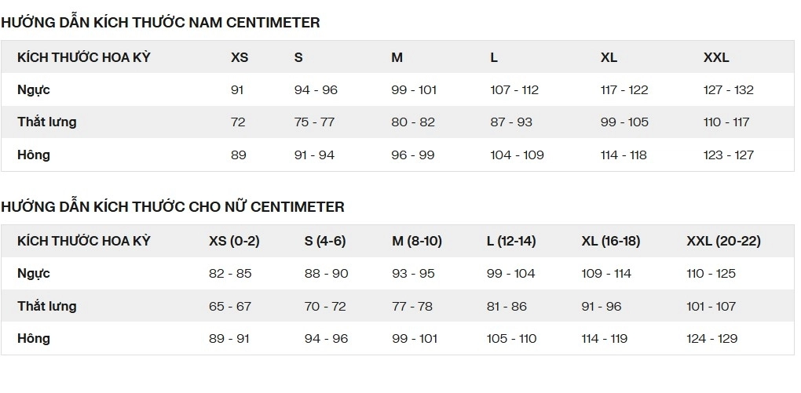Click men's M waist value 80 - 82
Image resolution: width=801 pixels, height=393 pixels.
click(413, 122)
